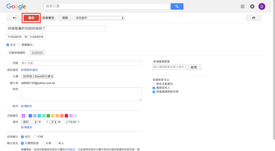
Task: Switch to the 安排時間 tab
Action: coord(37,53)
